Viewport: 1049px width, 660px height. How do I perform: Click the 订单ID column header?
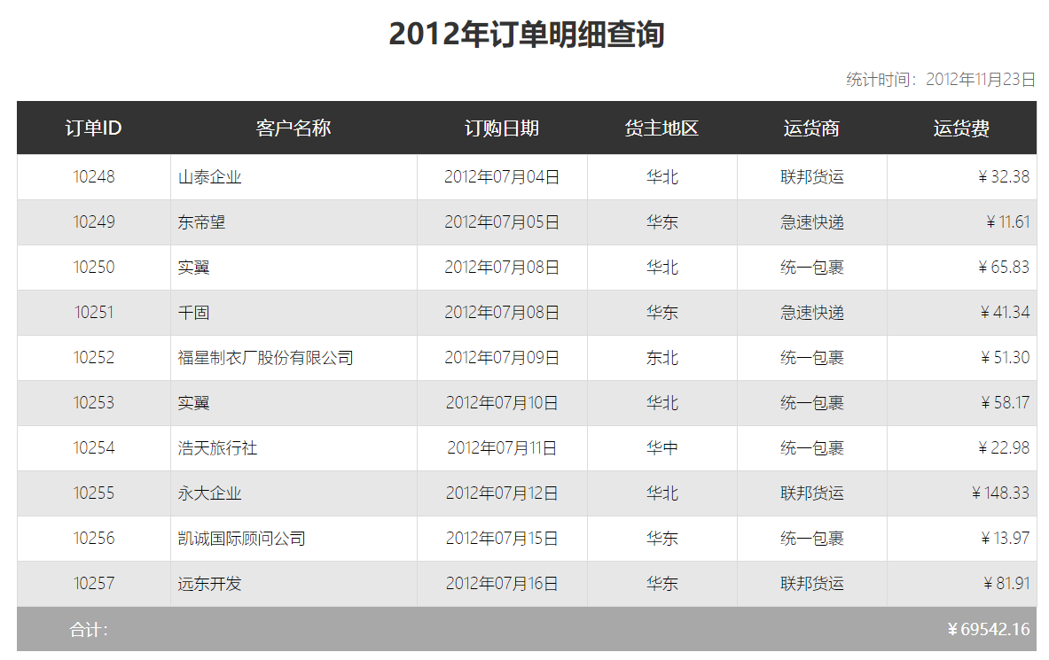94,128
